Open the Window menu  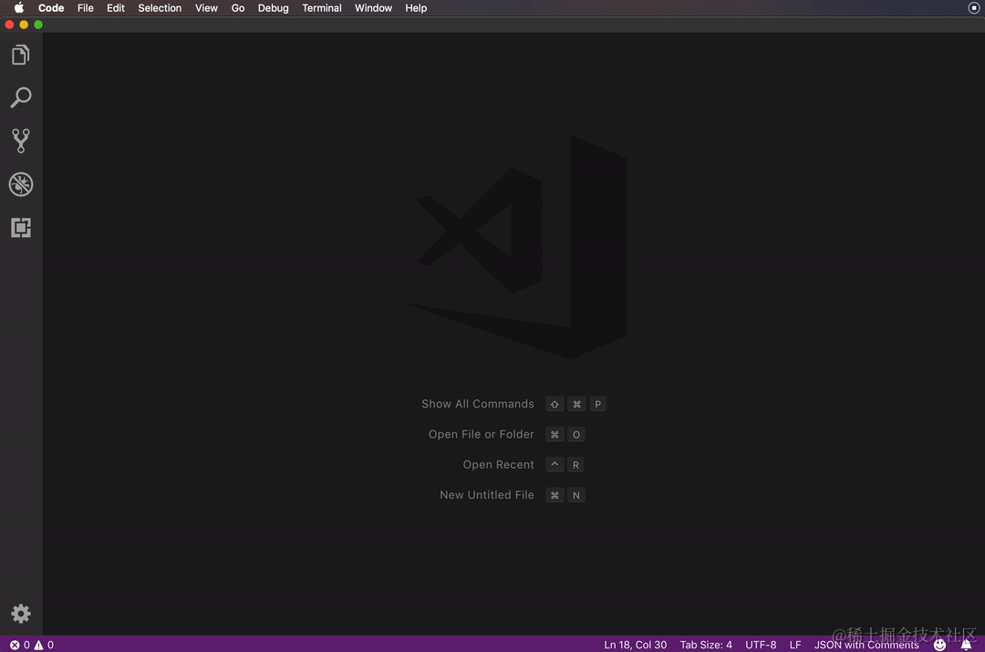(373, 7)
